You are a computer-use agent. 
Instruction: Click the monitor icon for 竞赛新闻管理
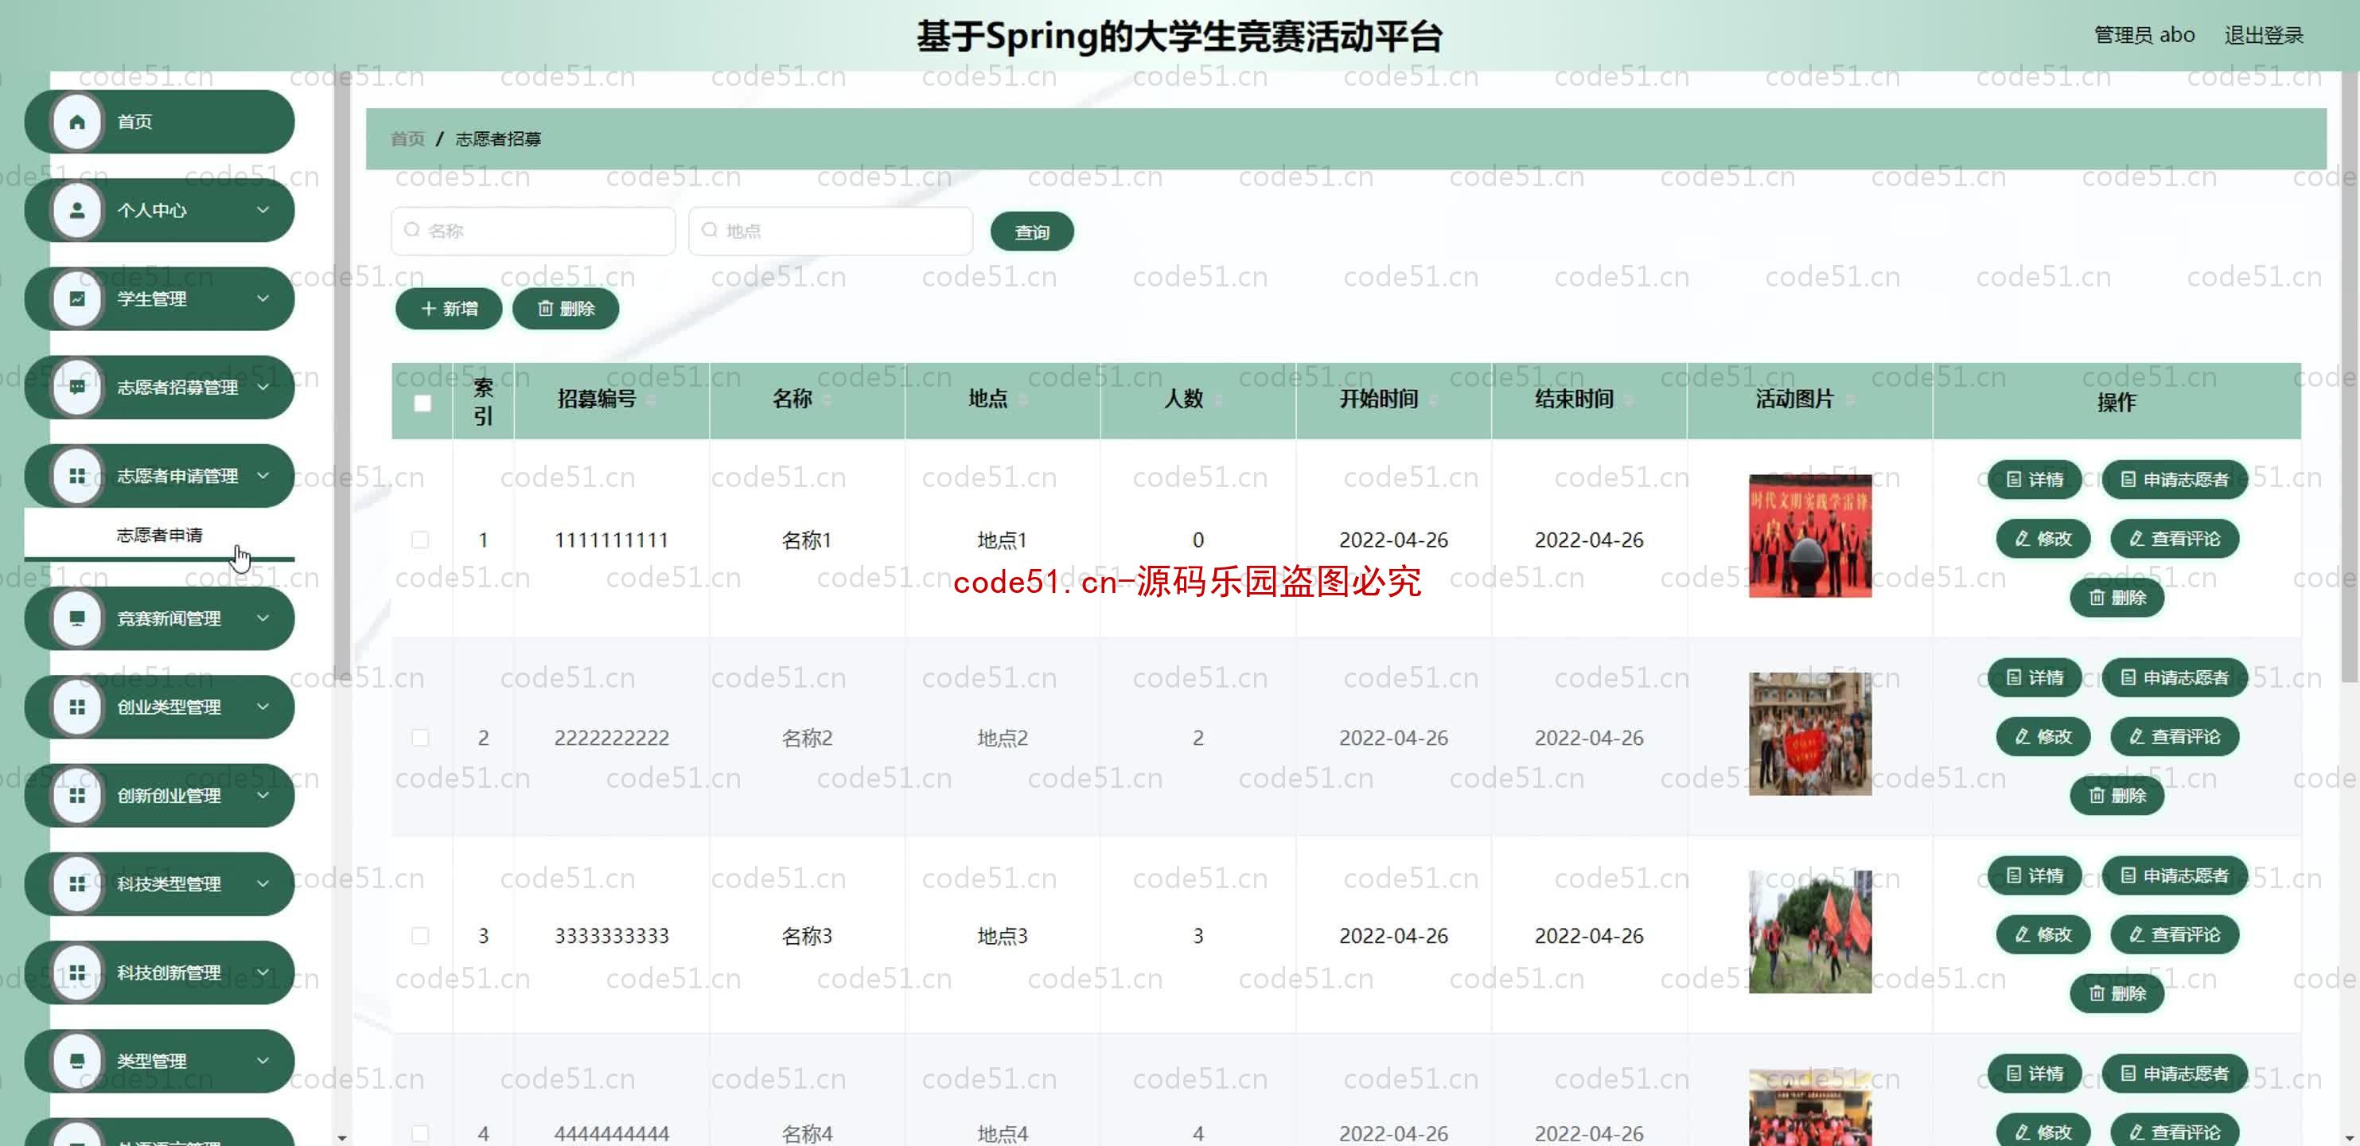click(77, 618)
